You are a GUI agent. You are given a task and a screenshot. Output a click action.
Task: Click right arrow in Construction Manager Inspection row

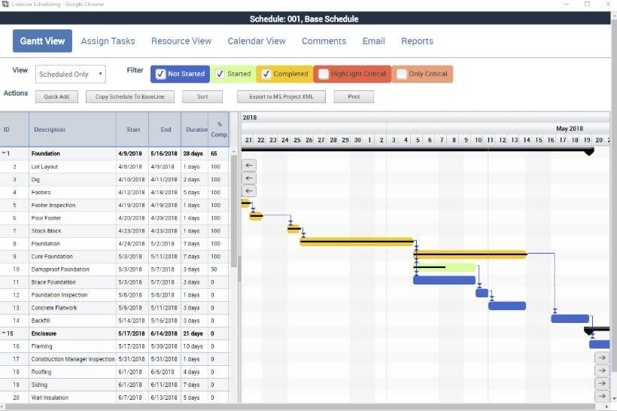click(x=602, y=358)
